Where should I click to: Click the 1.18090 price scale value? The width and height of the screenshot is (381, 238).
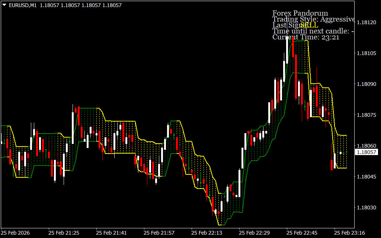[x=366, y=84]
